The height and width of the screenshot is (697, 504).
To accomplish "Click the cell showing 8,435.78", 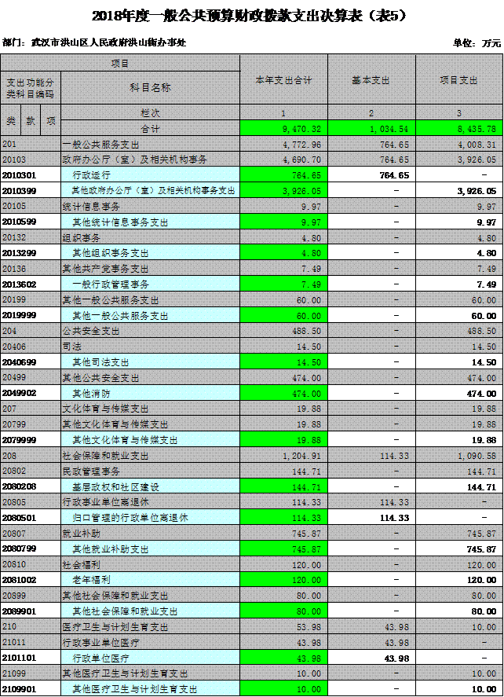I will point(459,129).
